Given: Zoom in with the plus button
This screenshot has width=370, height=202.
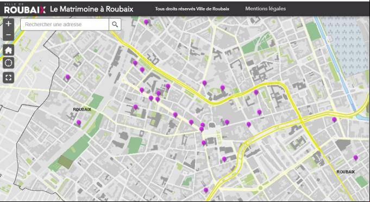Looking at the screenshot, I should (x=9, y=23).
